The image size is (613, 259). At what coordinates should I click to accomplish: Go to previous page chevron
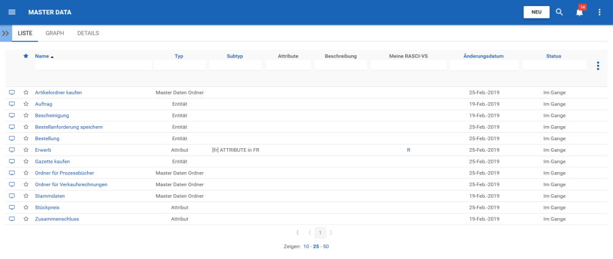click(310, 233)
